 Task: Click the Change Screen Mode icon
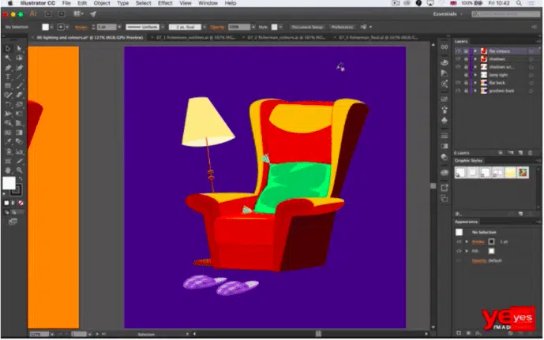[13, 222]
